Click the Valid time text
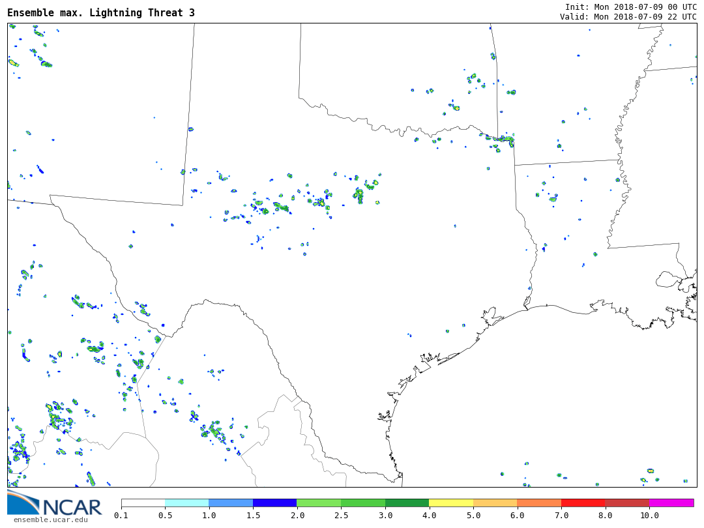Image resolution: width=704 pixels, height=528 pixels. pos(628,17)
